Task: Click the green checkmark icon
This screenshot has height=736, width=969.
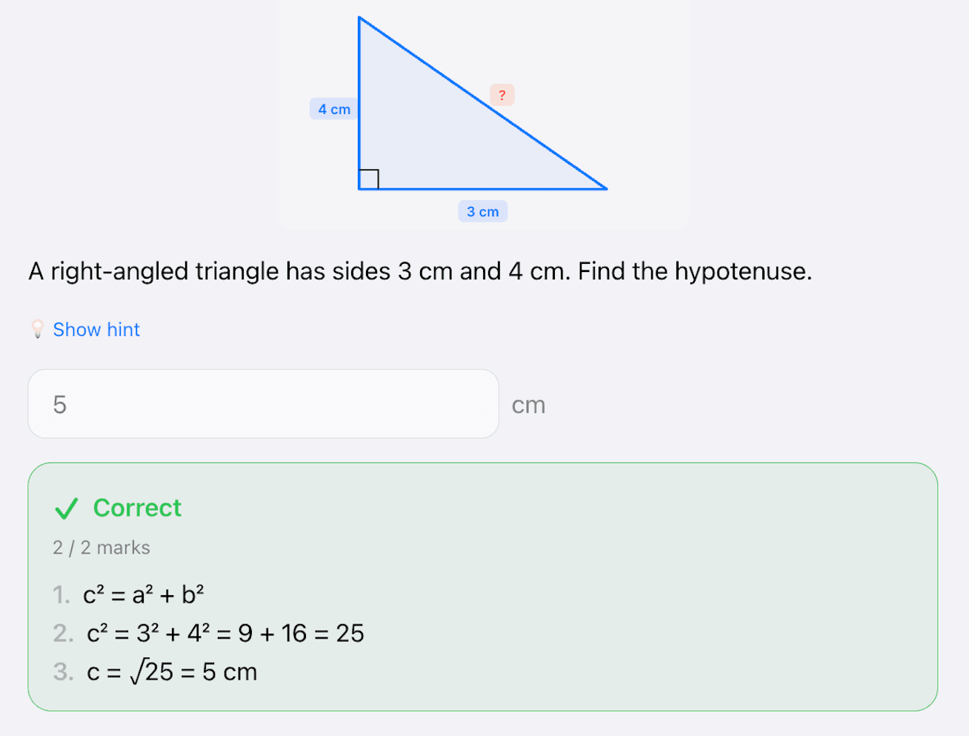Action: 66,508
